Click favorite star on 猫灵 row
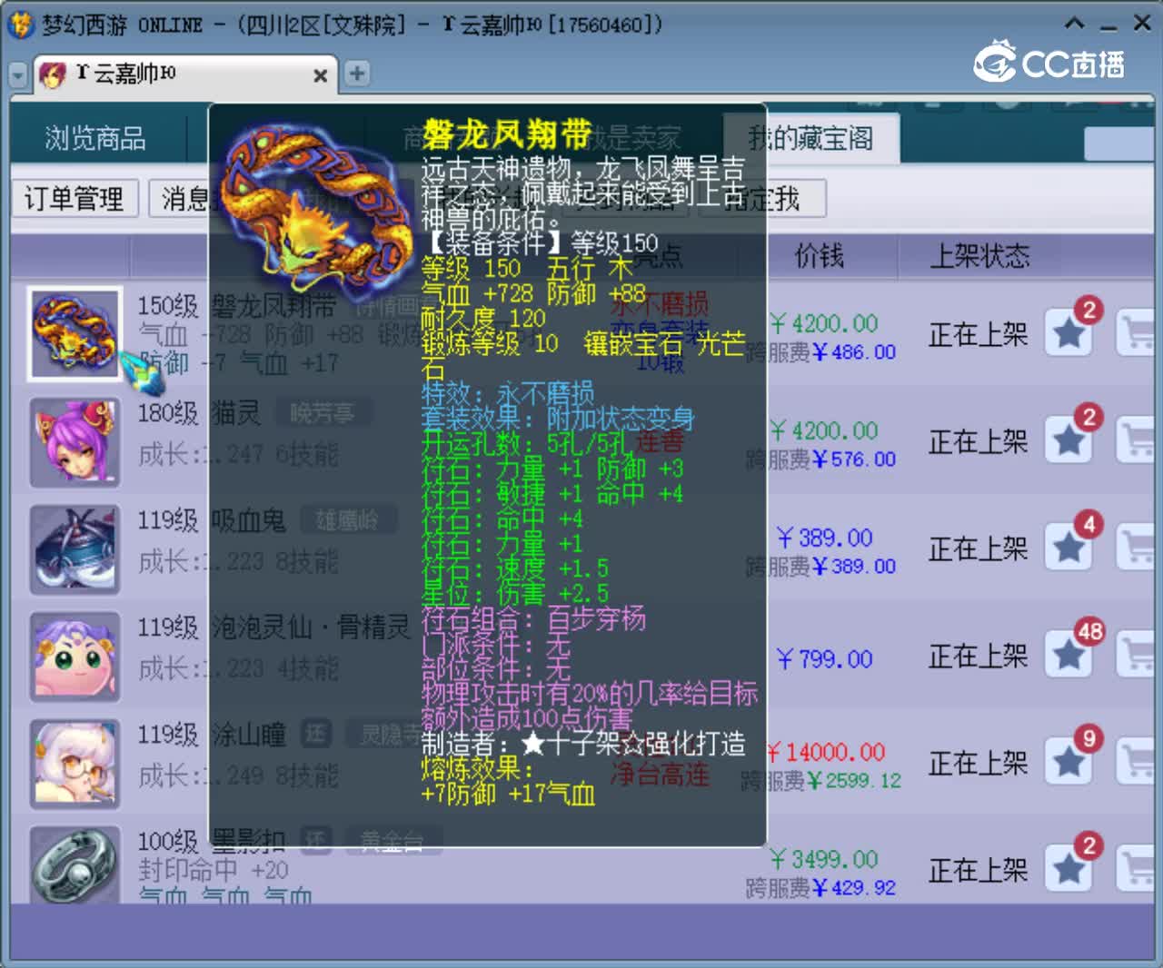The width and height of the screenshot is (1163, 968). (x=1069, y=441)
